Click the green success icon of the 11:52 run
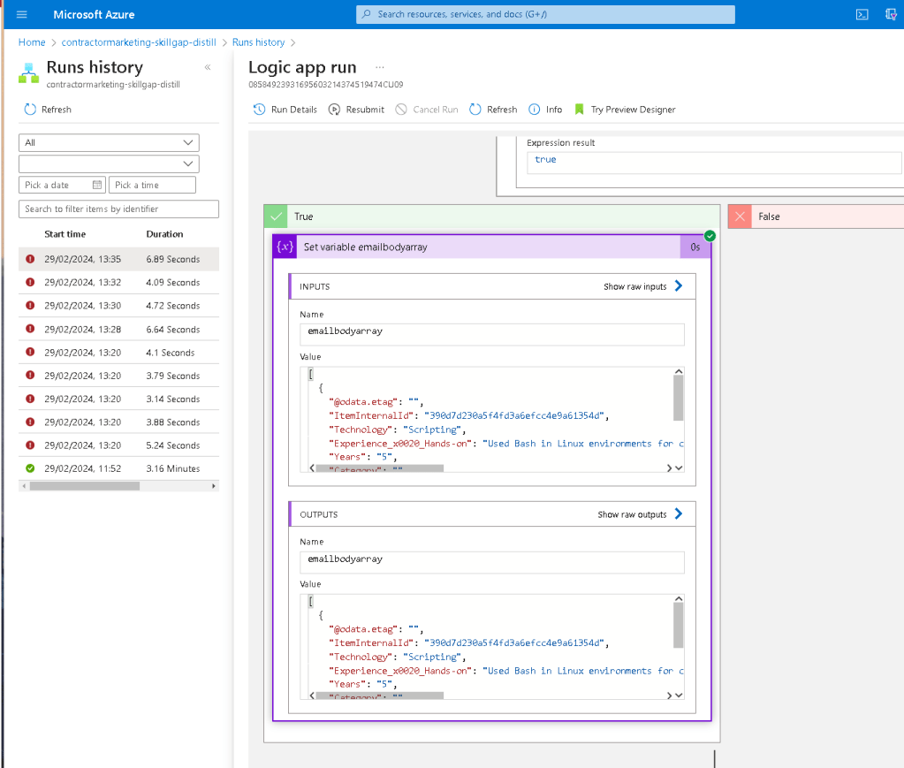Viewport: 904px width, 768px height. (x=30, y=468)
